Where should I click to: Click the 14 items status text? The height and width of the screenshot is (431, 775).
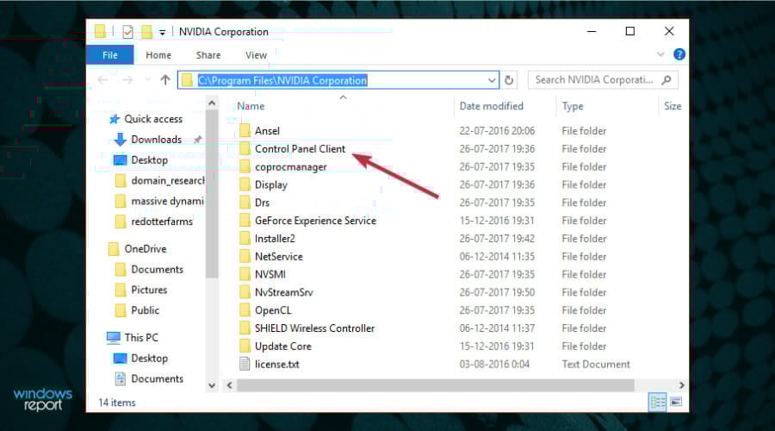[x=116, y=403]
